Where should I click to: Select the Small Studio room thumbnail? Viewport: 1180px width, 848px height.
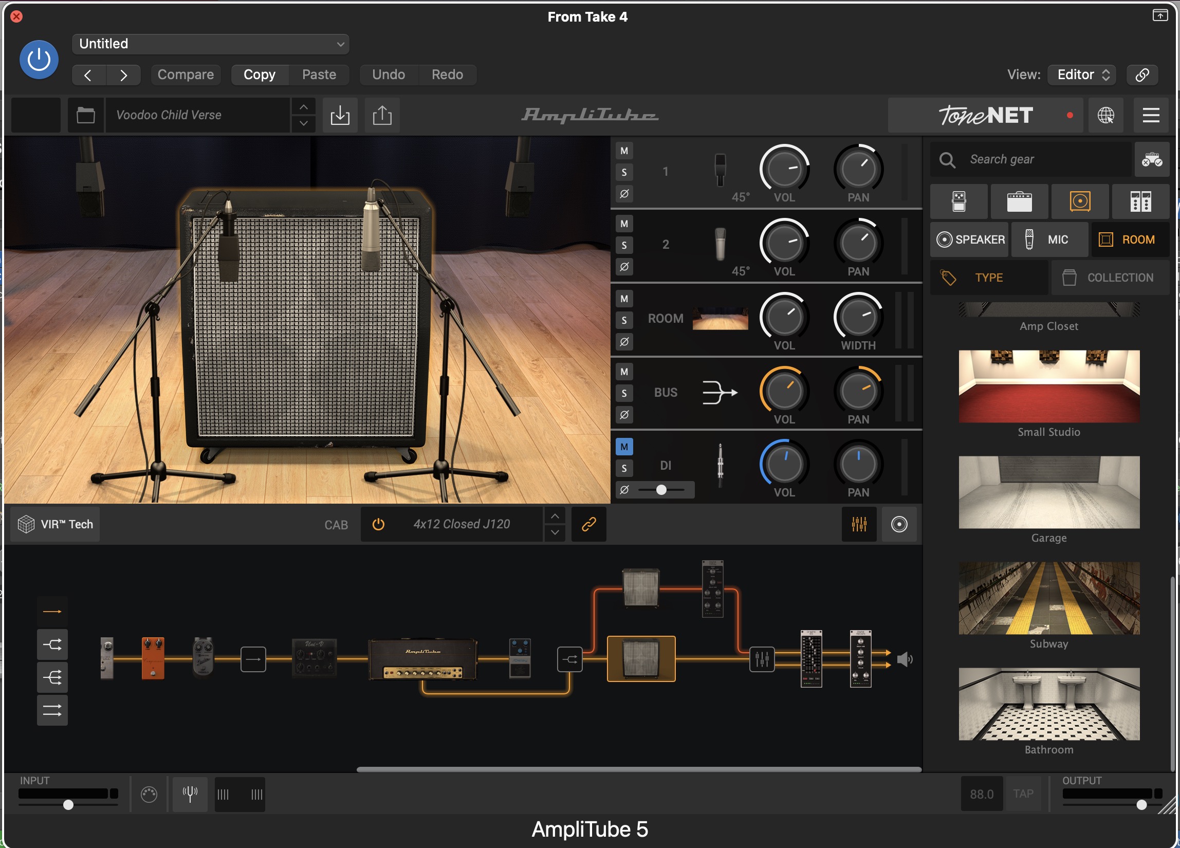(1049, 386)
